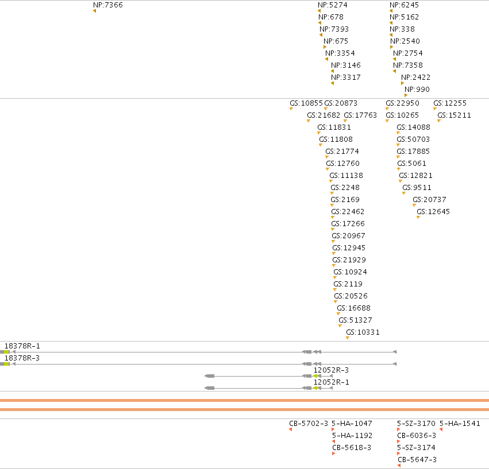Click the NP:5162 label
Image resolution: width=489 pixels, height=469 pixels.
click(404, 17)
